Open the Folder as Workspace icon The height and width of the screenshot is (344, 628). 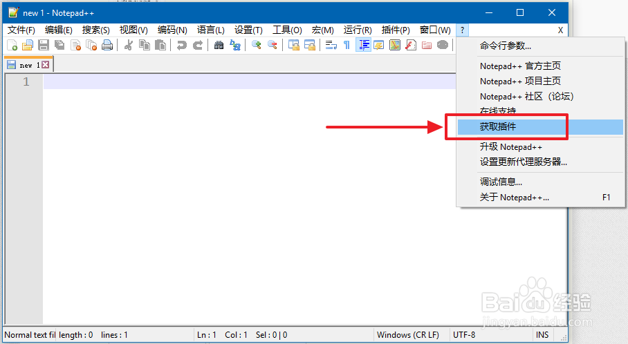(x=427, y=45)
